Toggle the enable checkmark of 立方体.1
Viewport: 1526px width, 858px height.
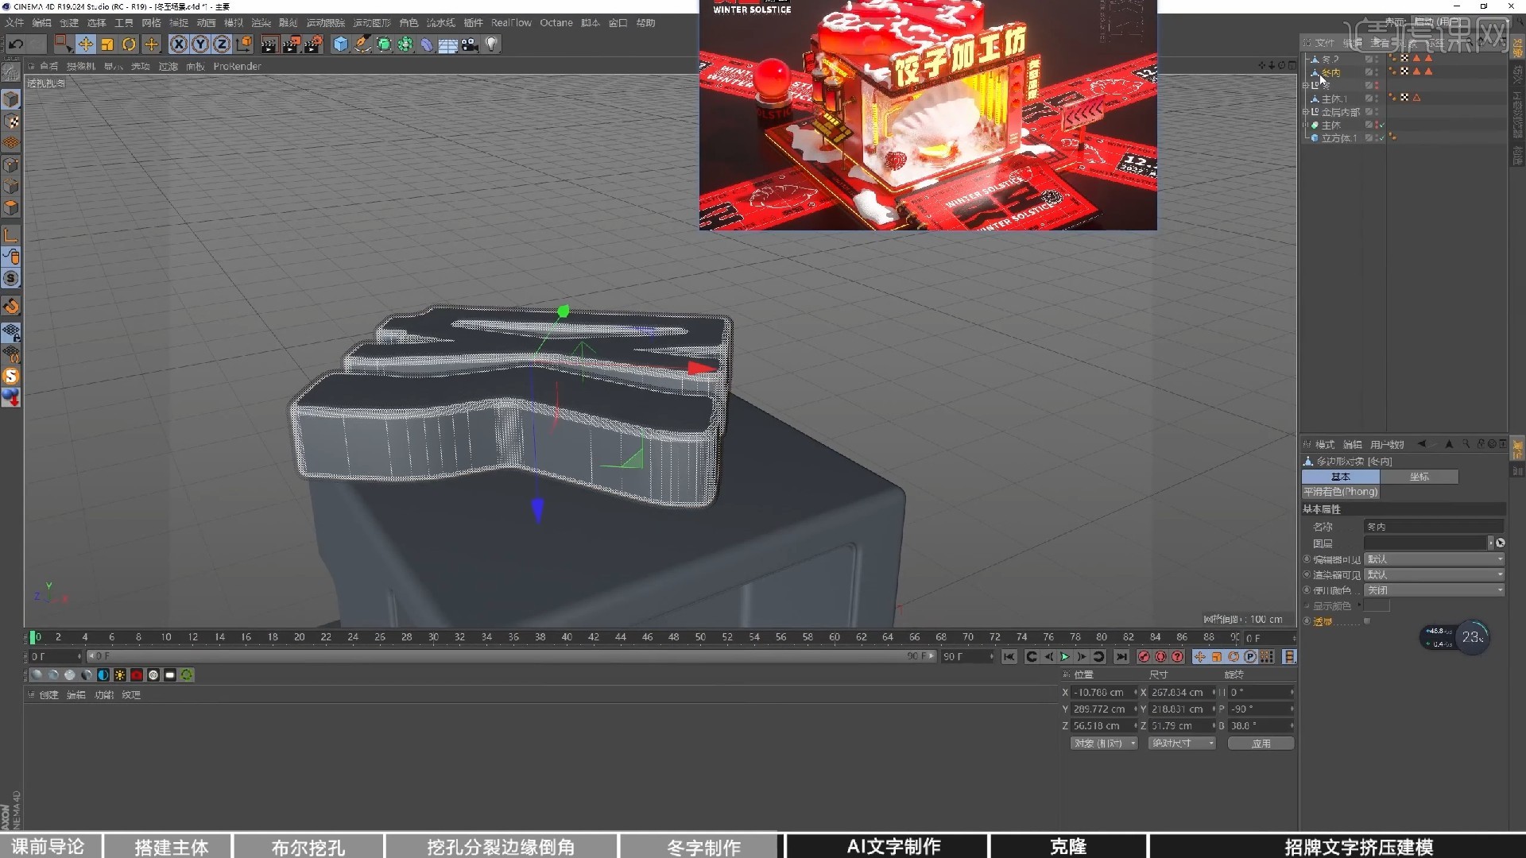(1382, 138)
